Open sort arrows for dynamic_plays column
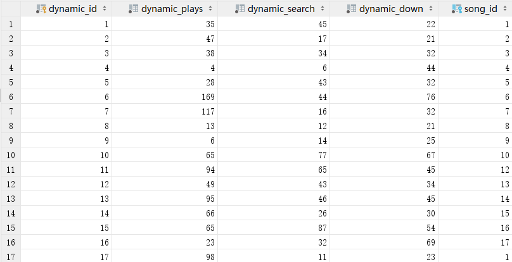 pyautogui.click(x=210, y=9)
